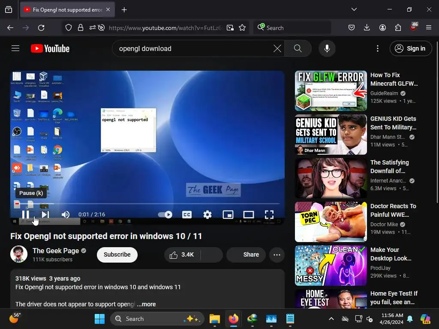Open the YouTube guide hamburger menu
The image size is (439, 329).
15,48
